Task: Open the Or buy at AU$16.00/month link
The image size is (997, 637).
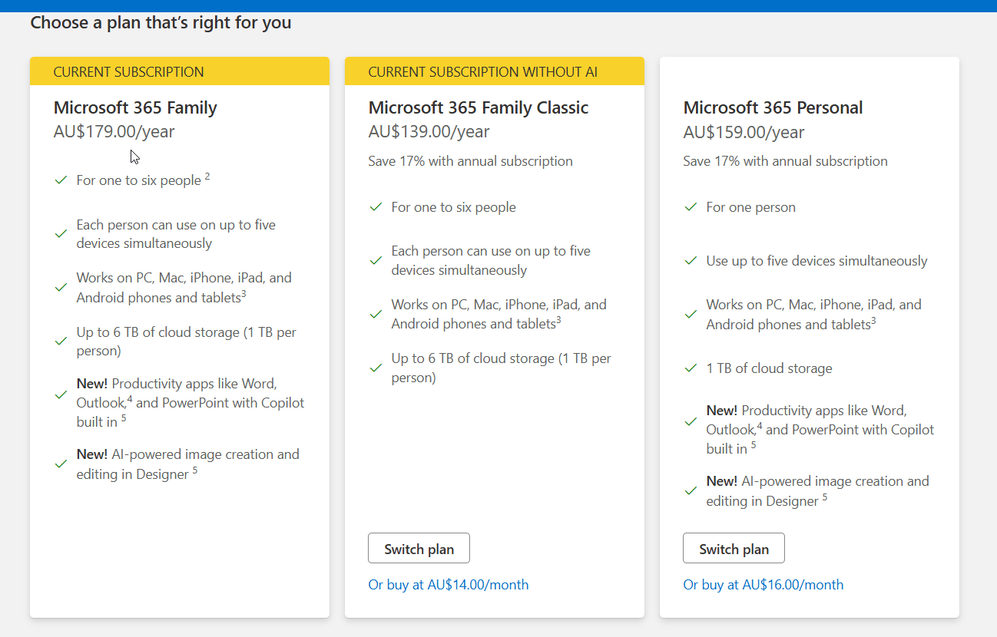Action: (x=763, y=584)
